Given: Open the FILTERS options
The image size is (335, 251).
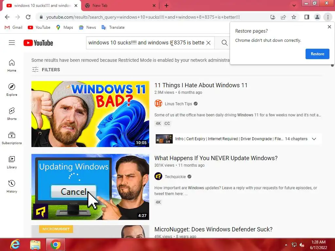Looking at the screenshot, I should (x=46, y=70).
